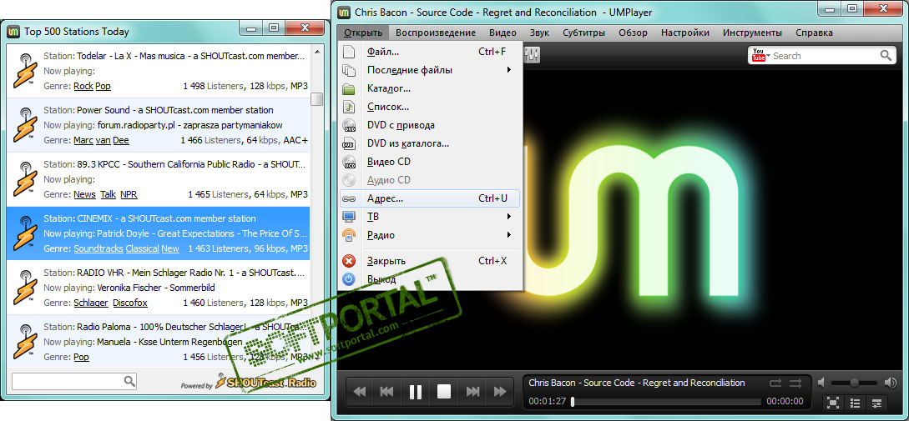The width and height of the screenshot is (909, 421).
Task: Select DVD с привода entry
Action: pos(430,125)
